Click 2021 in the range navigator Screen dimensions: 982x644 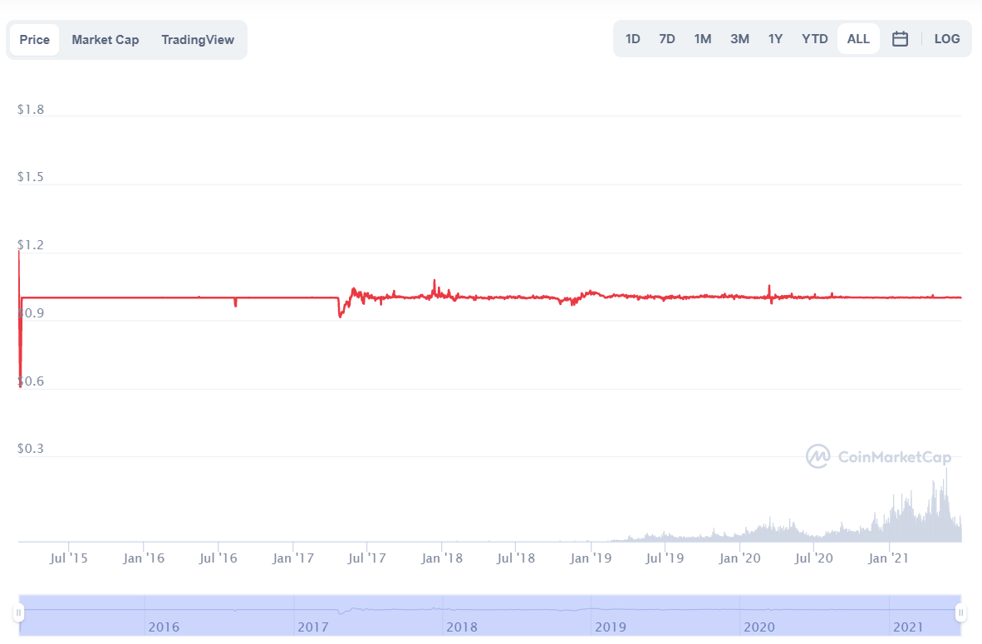908,627
